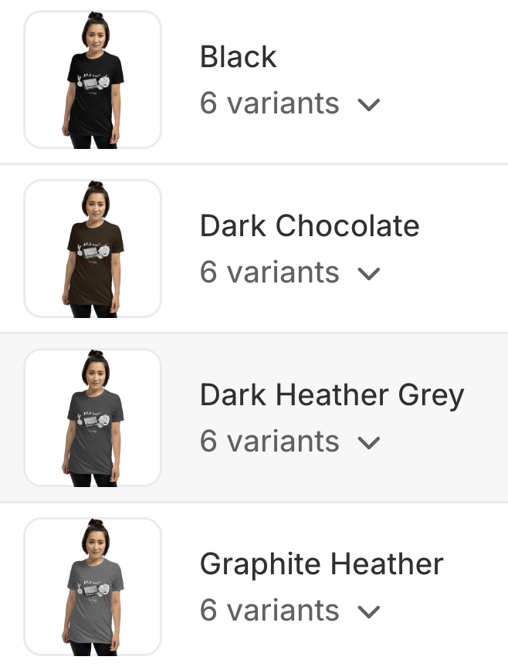Show the 6 variants under Black

tap(269, 103)
